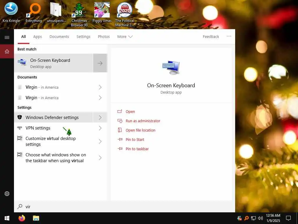298x224 pixels.
Task: Open the Action Center notification icon
Action: click(288, 218)
